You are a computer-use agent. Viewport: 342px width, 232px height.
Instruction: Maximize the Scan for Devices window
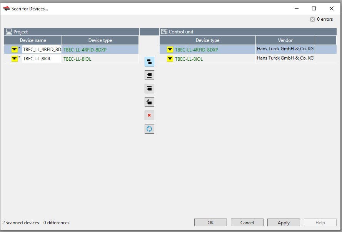point(314,8)
